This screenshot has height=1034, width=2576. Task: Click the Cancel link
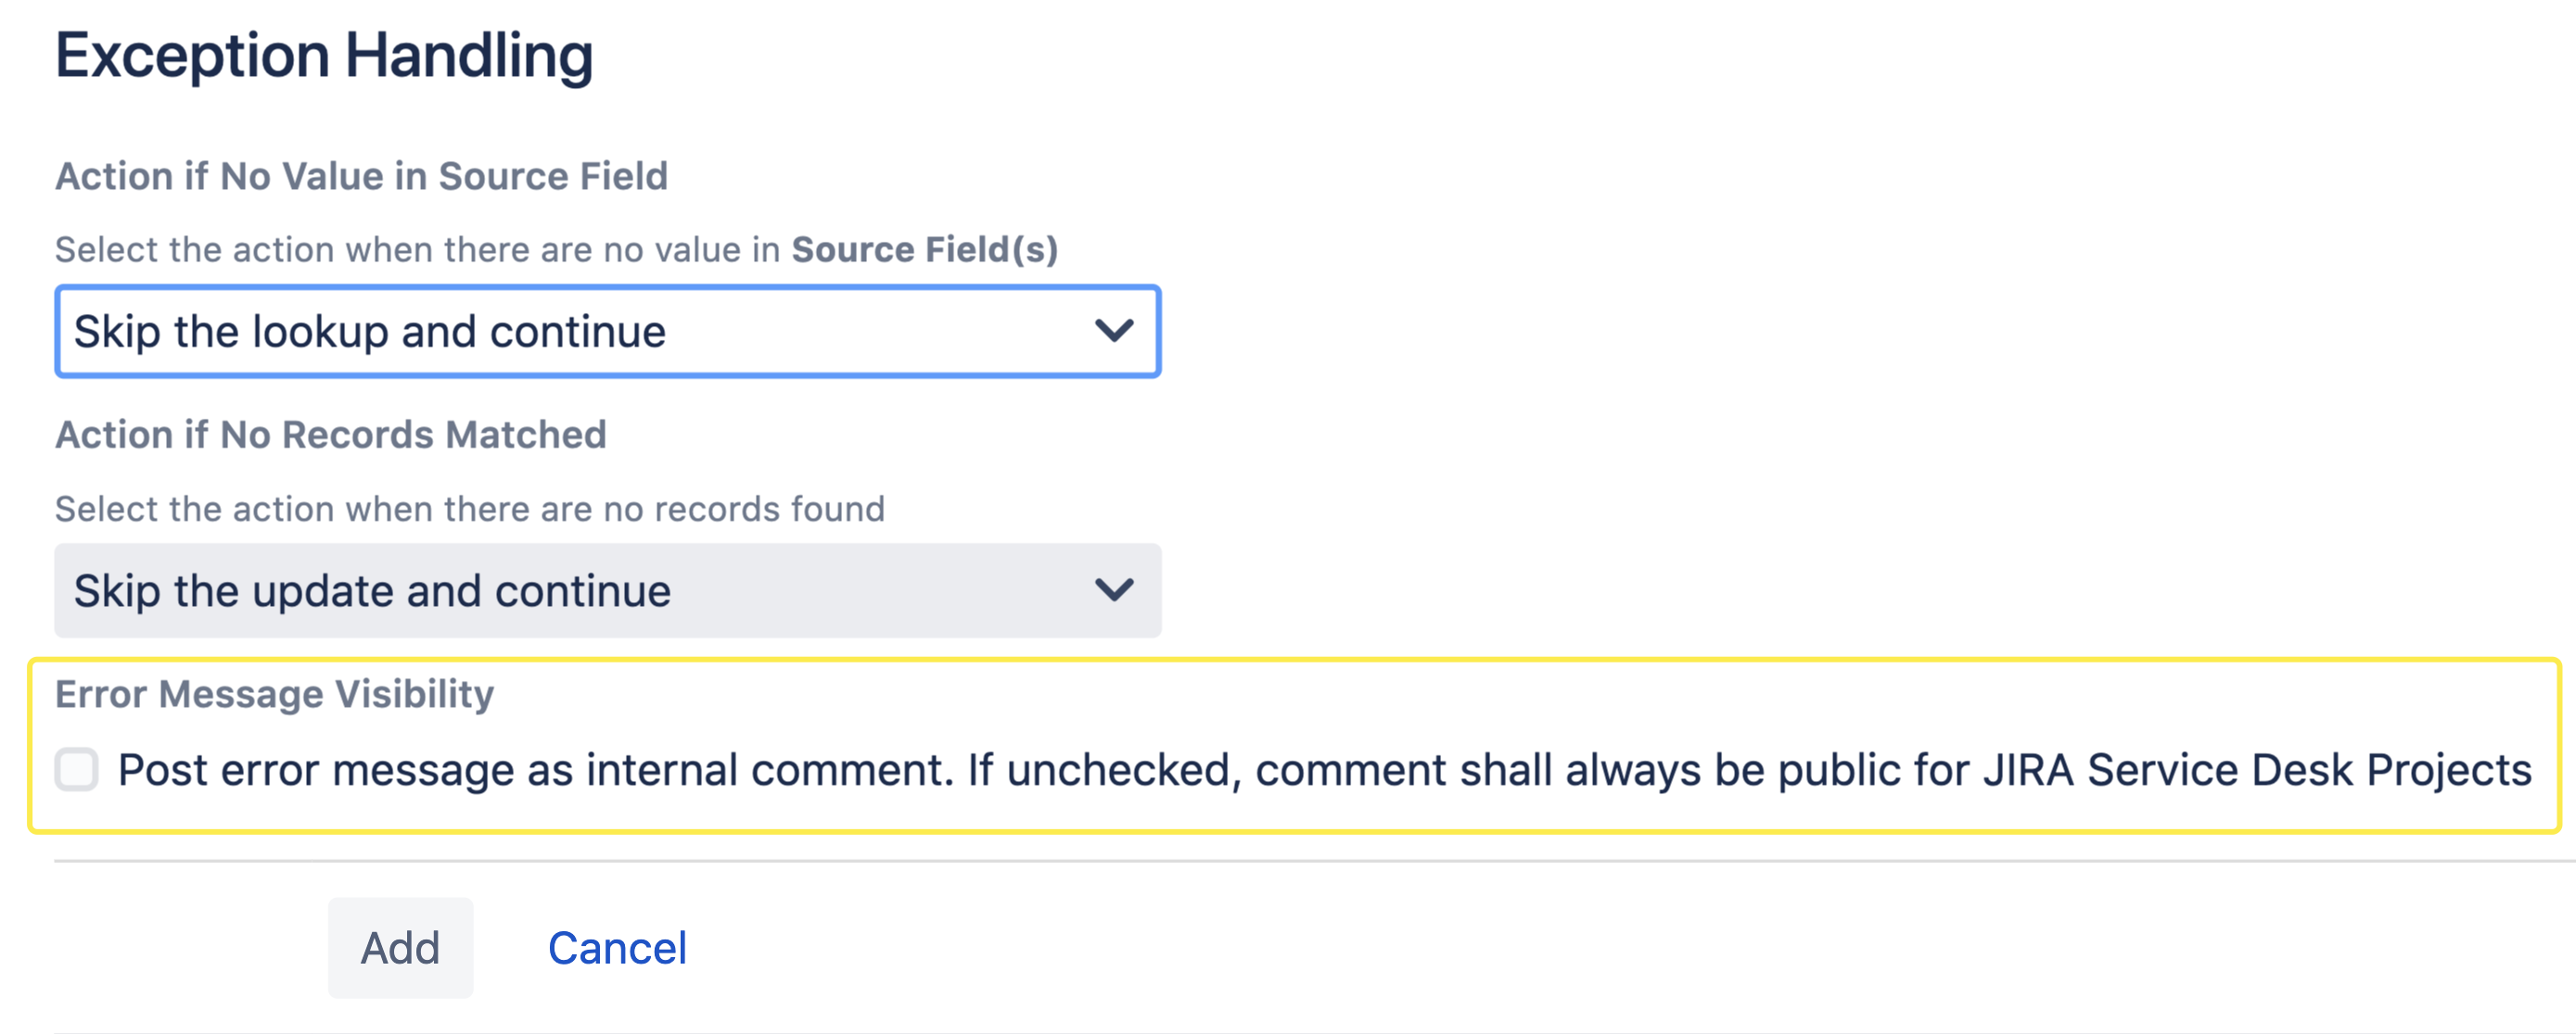tap(617, 948)
